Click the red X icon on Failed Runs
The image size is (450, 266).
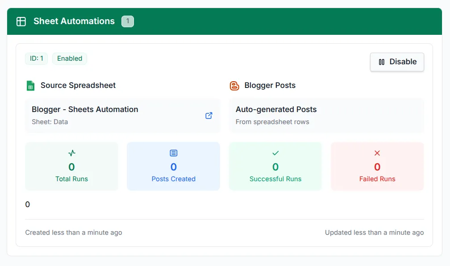coord(377,153)
